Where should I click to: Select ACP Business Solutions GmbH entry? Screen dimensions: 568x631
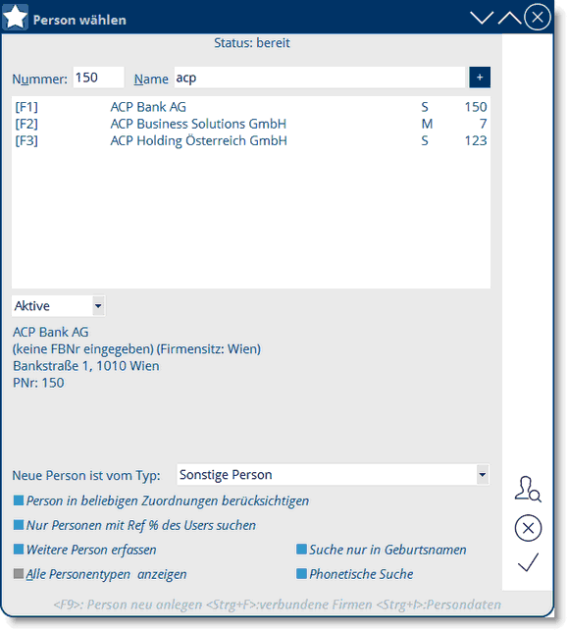click(251, 124)
